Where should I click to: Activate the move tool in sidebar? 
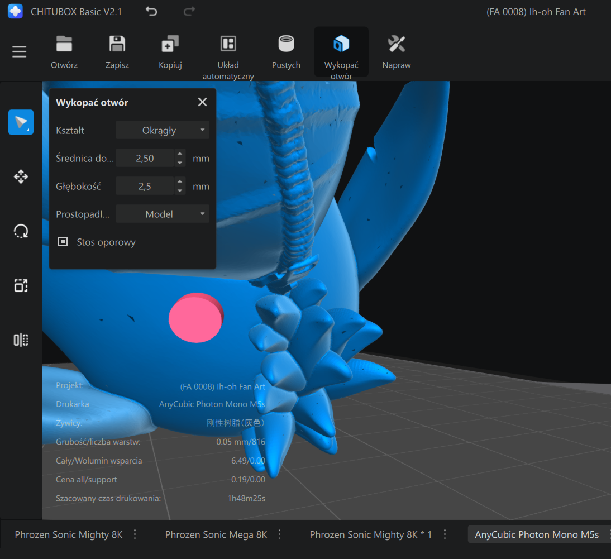tap(21, 176)
